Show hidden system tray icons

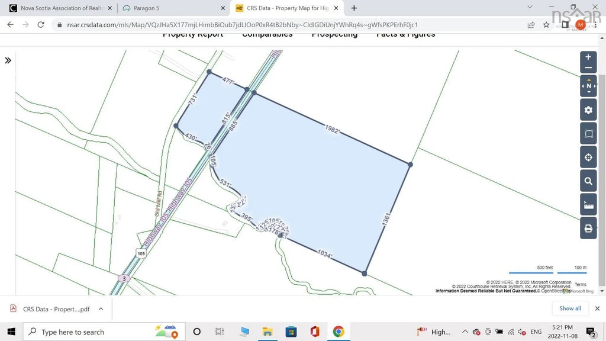click(x=465, y=332)
